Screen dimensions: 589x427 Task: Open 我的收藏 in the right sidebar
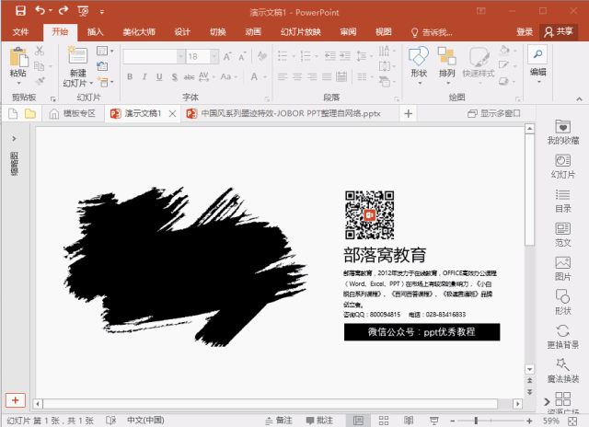point(562,133)
